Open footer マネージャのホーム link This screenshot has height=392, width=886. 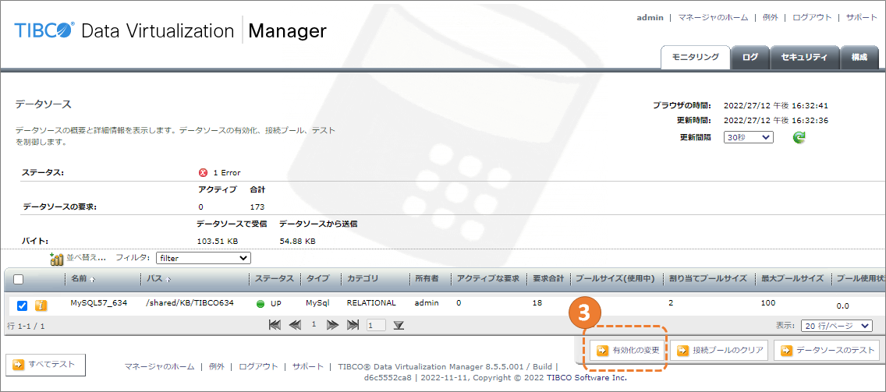point(159,366)
